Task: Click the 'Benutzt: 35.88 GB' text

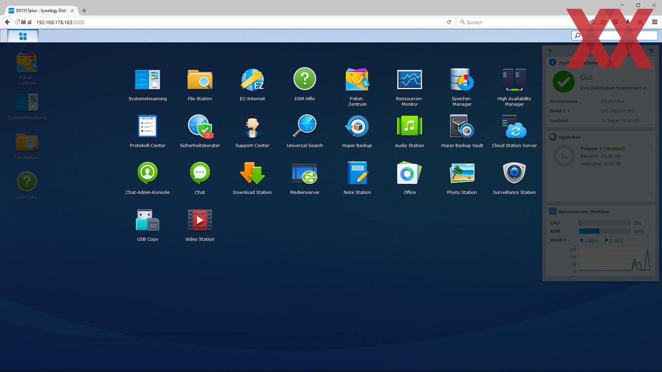Action: [x=600, y=157]
